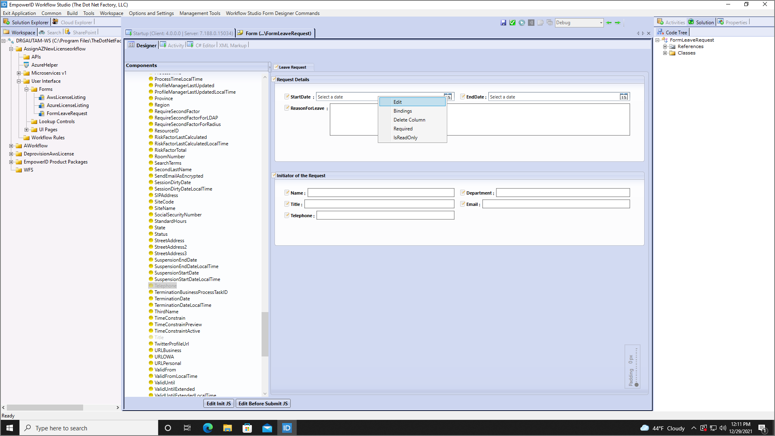775x436 pixels.
Task: Open the StartDate calendar picker icon
Action: click(x=448, y=97)
